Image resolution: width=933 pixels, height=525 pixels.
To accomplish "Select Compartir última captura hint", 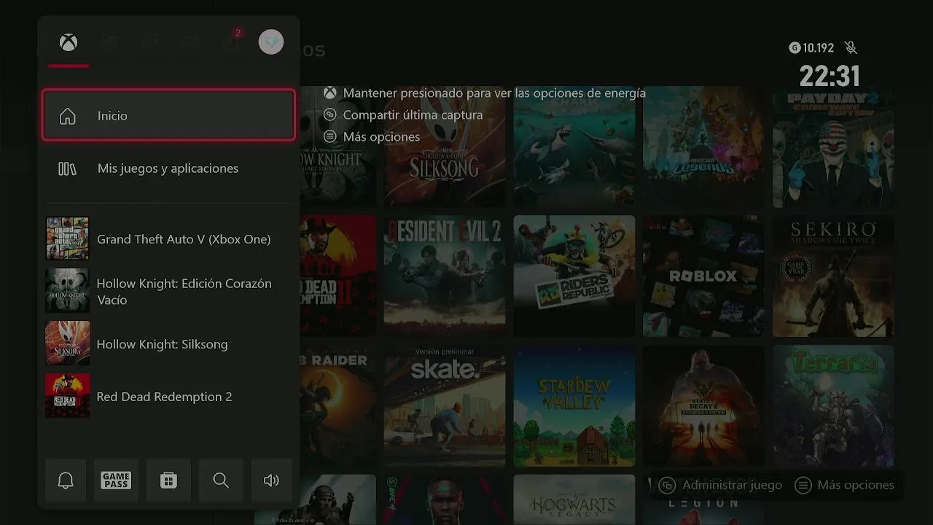I will click(403, 115).
